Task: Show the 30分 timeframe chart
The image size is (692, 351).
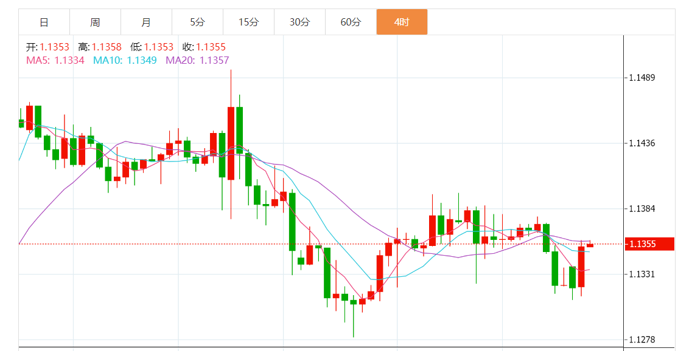Action: click(299, 22)
